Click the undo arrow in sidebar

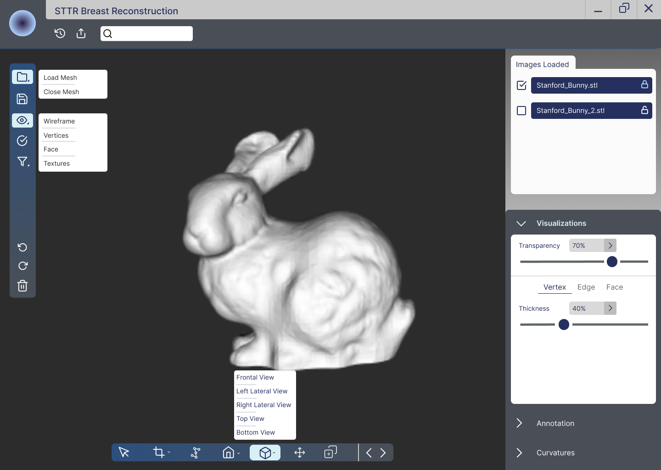tap(22, 247)
